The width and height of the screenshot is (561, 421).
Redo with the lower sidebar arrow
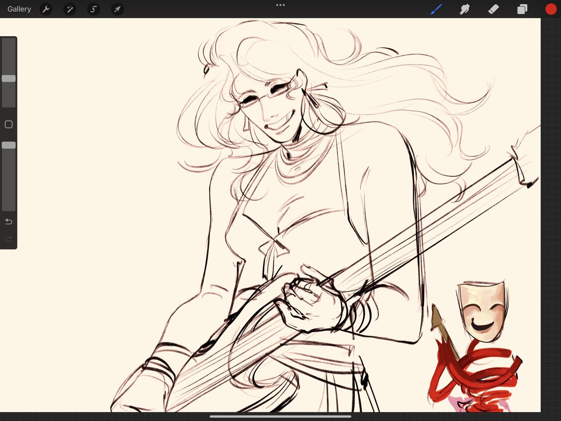[8, 239]
